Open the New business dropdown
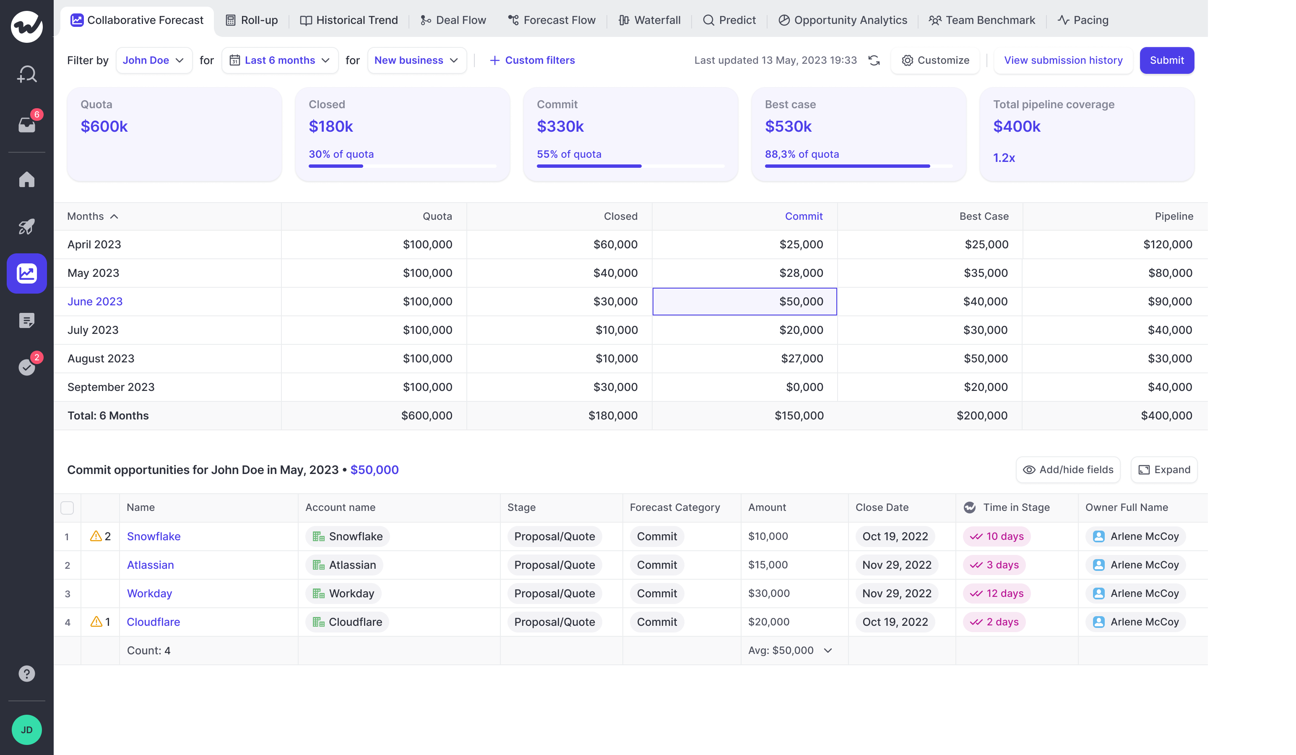This screenshot has height=755, width=1296. [x=416, y=60]
